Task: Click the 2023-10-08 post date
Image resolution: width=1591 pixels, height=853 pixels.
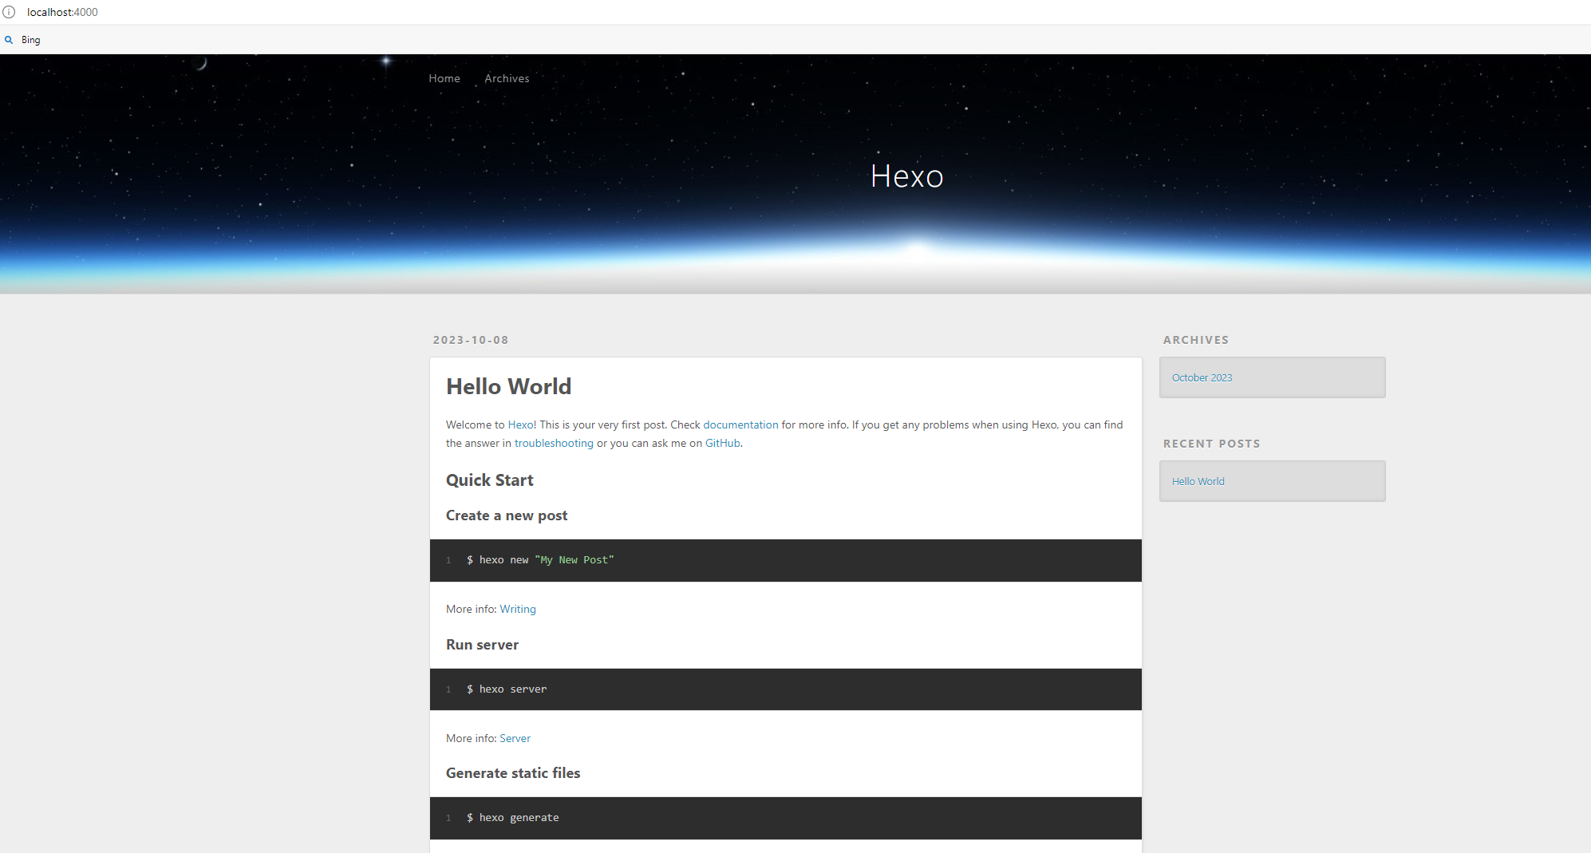Action: click(471, 340)
